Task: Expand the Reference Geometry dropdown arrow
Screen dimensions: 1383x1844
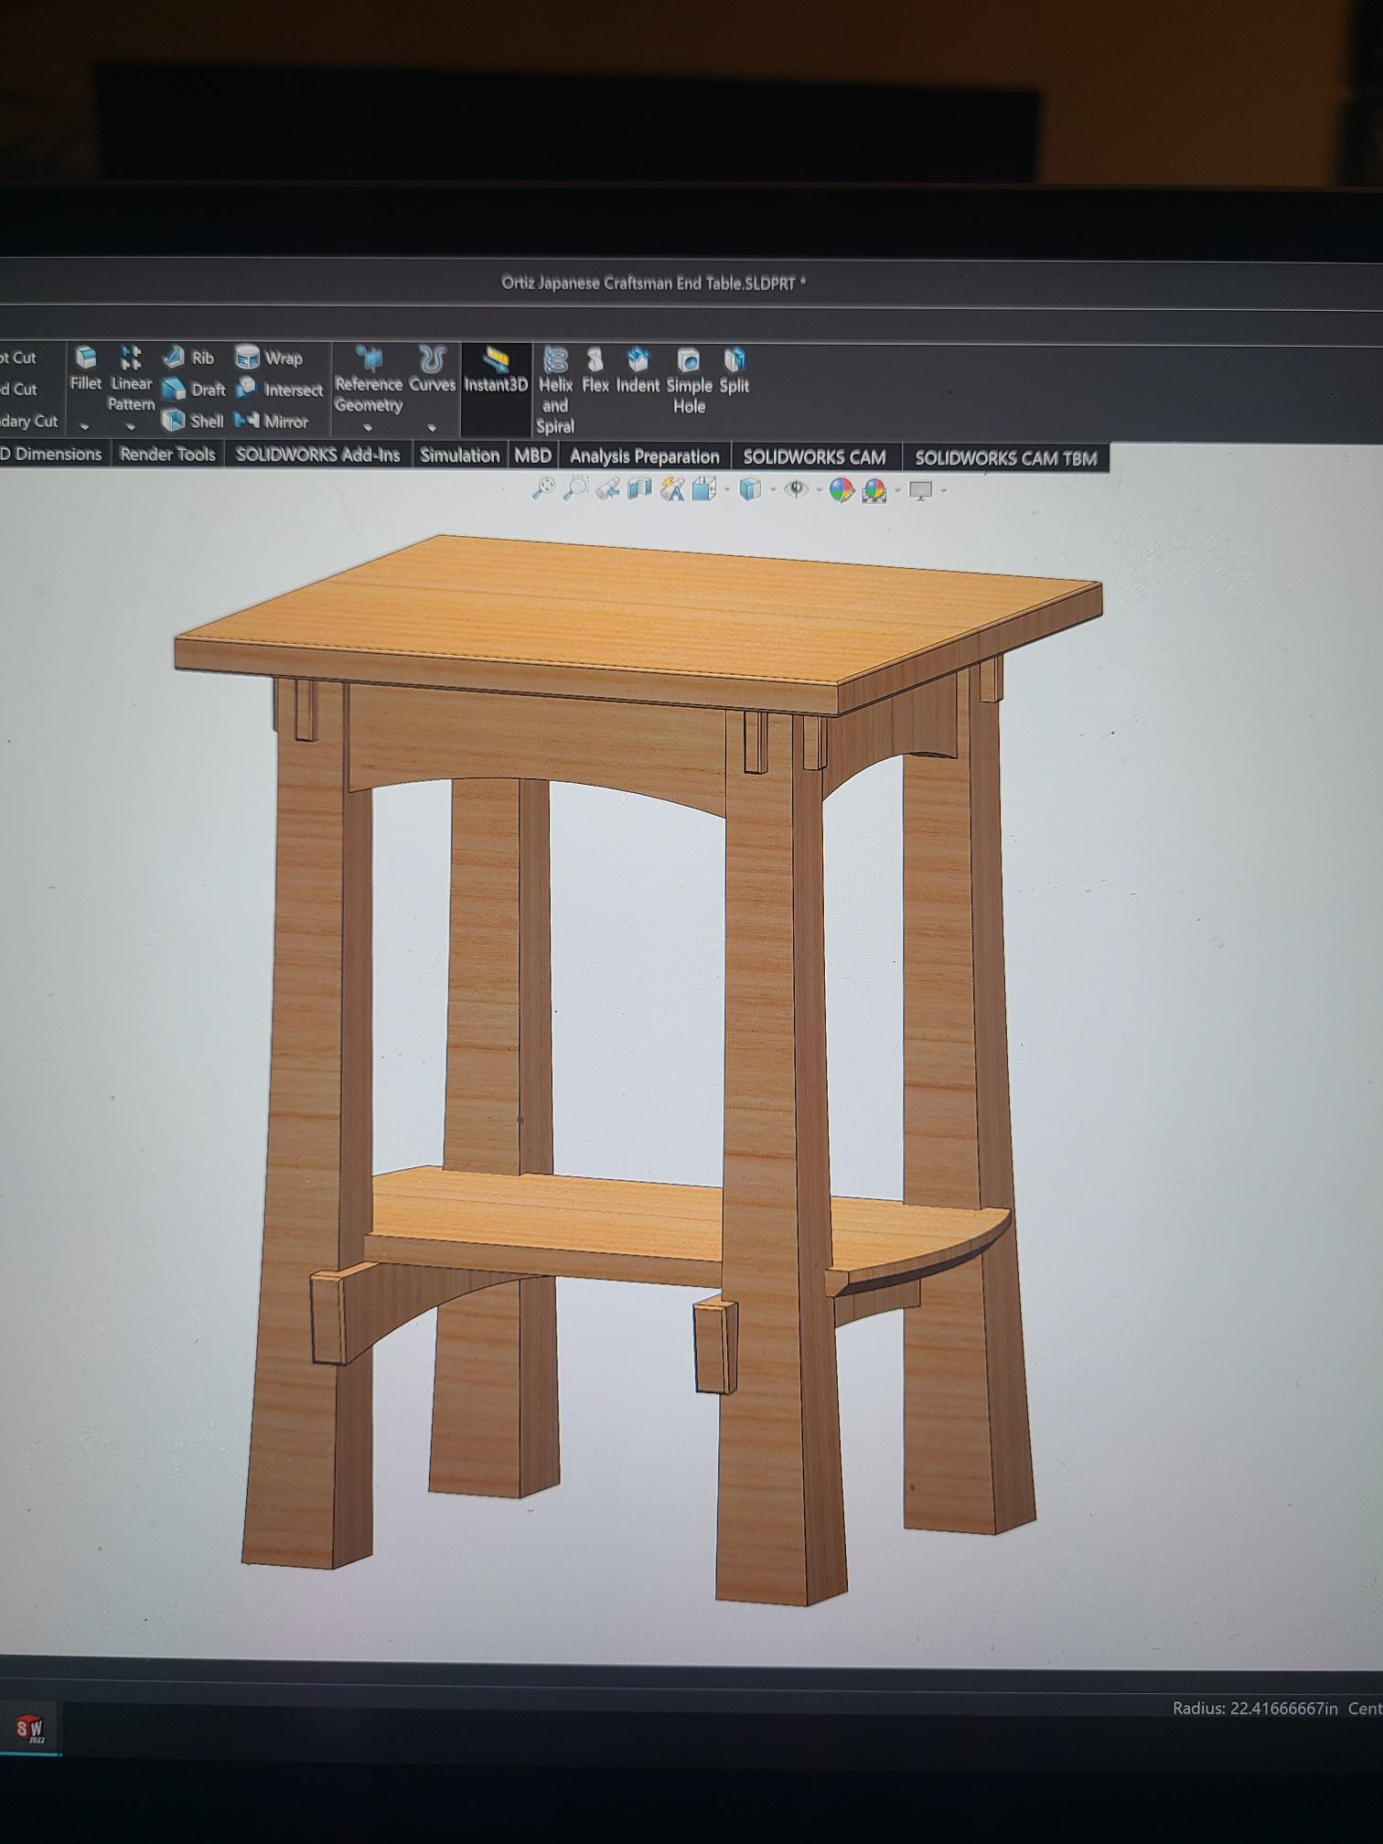Action: pyautogui.click(x=368, y=427)
